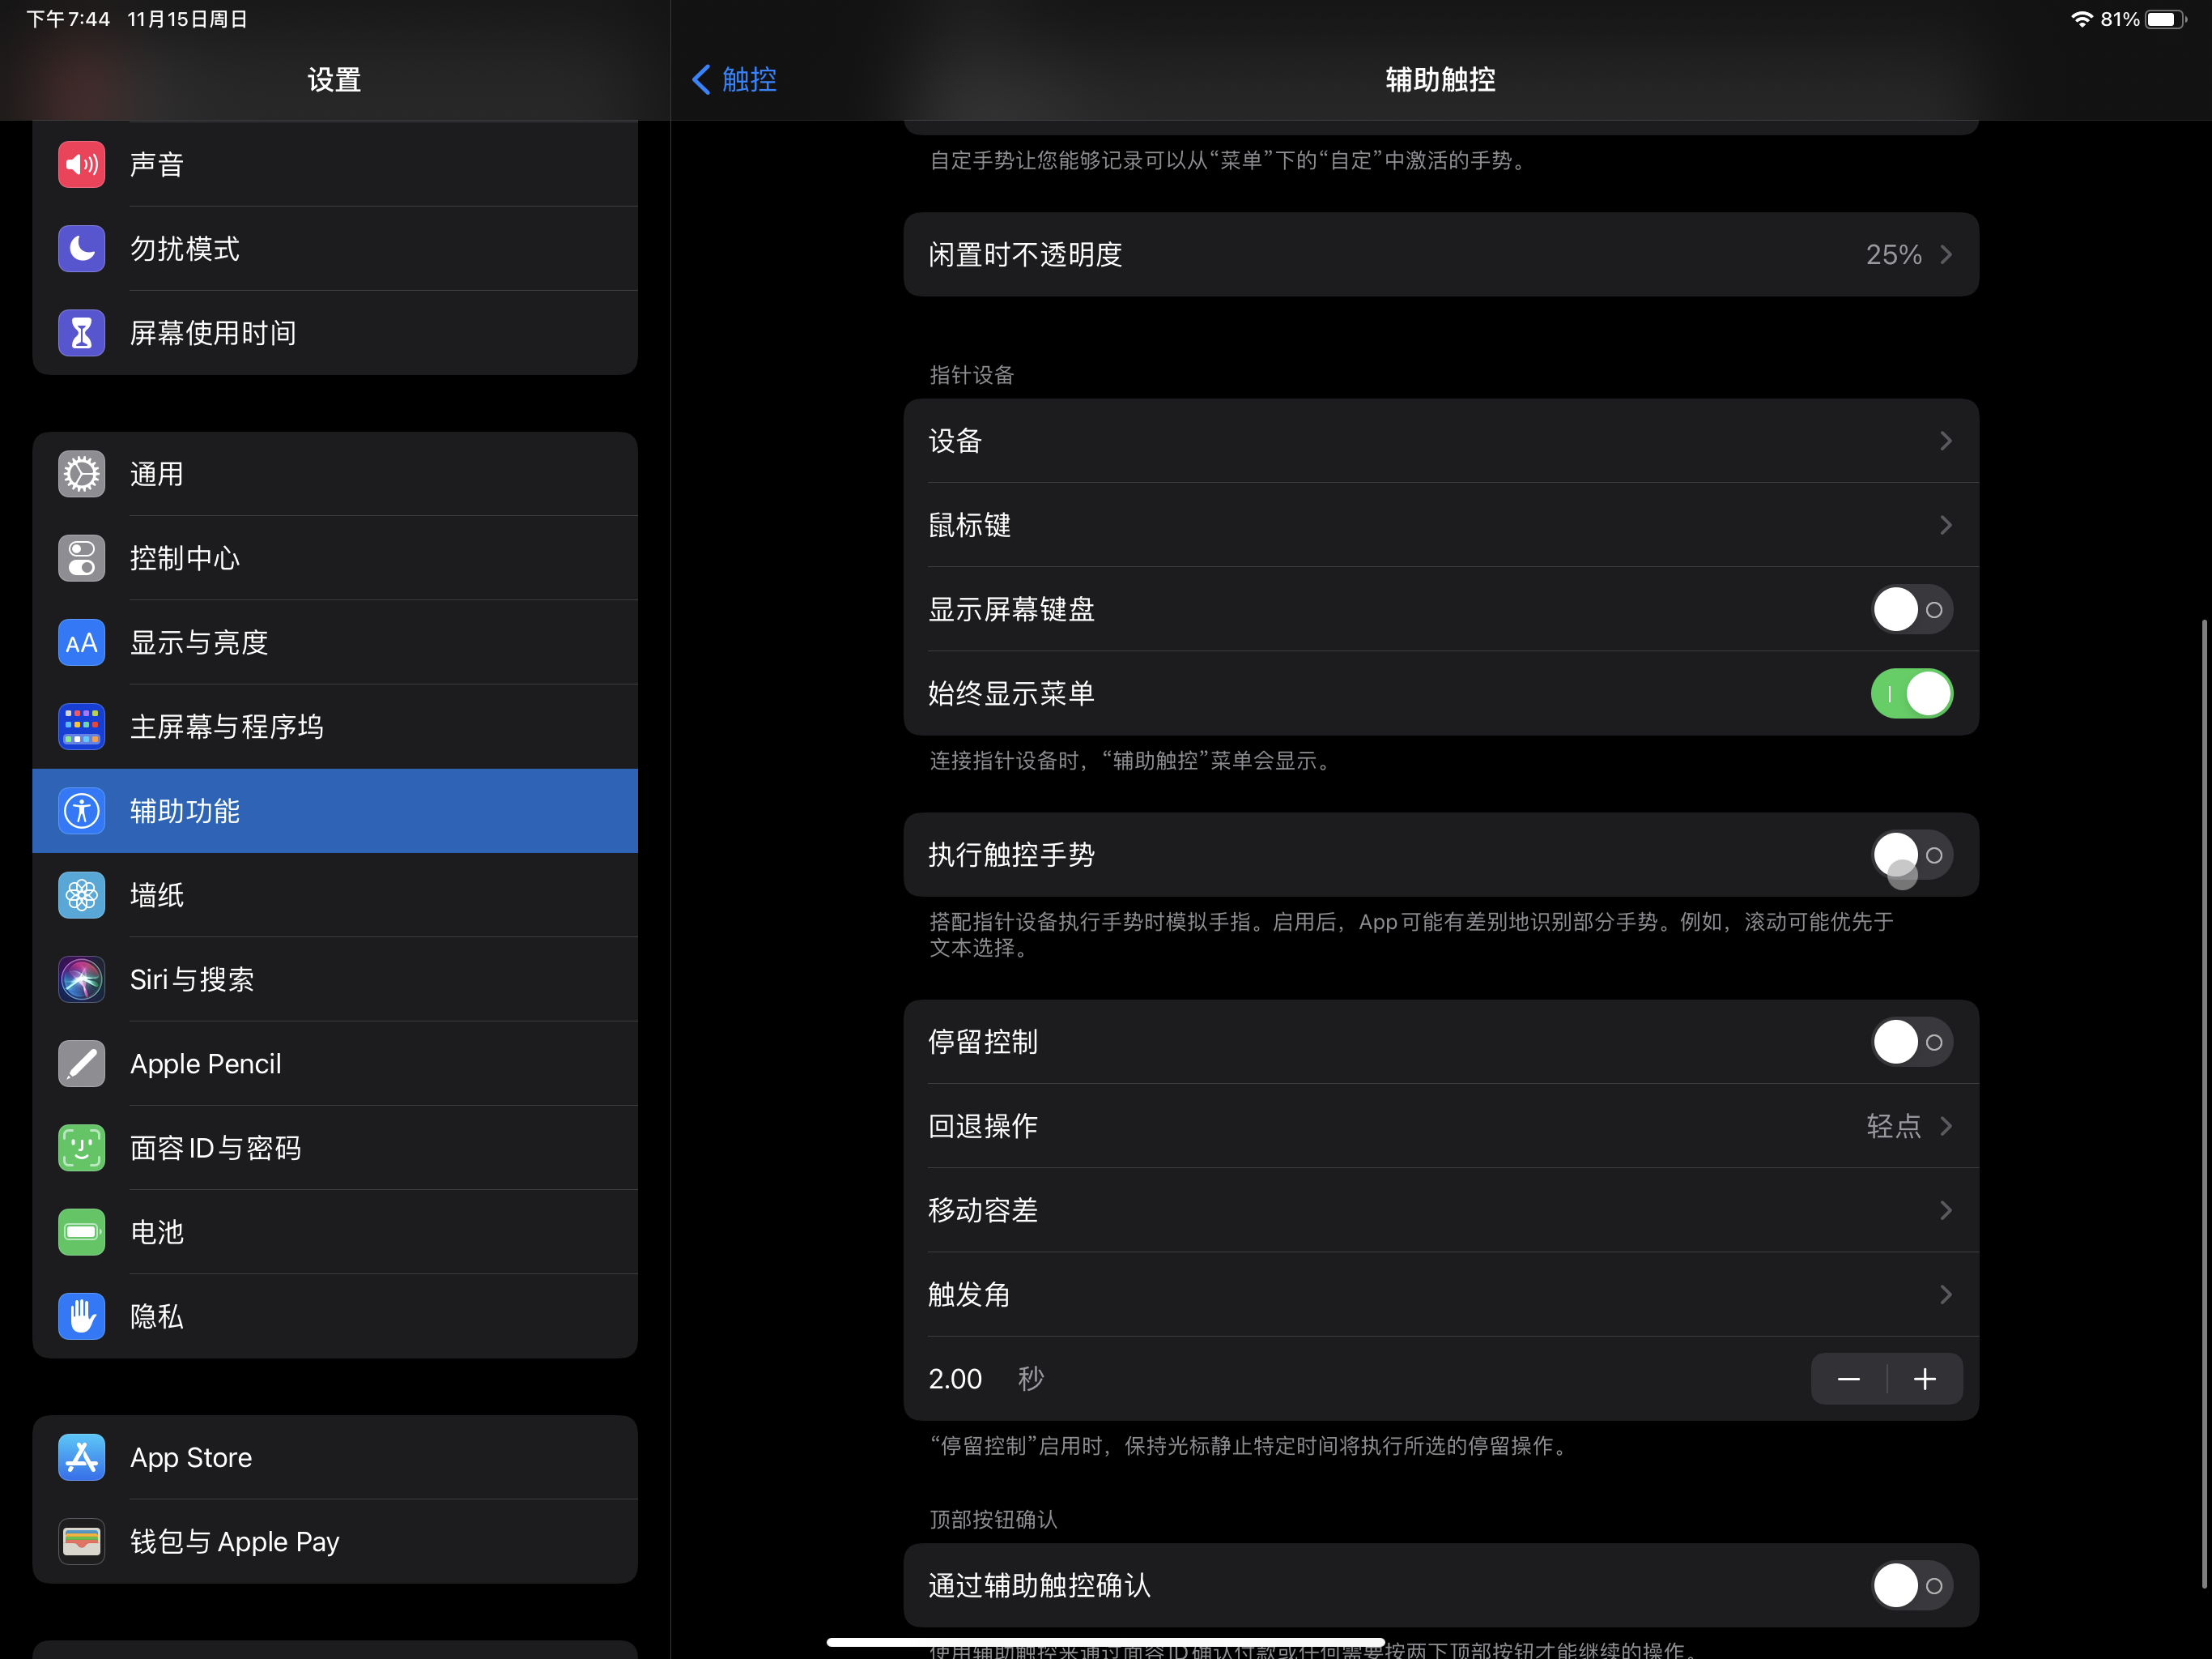
Task: Go back to 触控 page
Action: [735, 79]
